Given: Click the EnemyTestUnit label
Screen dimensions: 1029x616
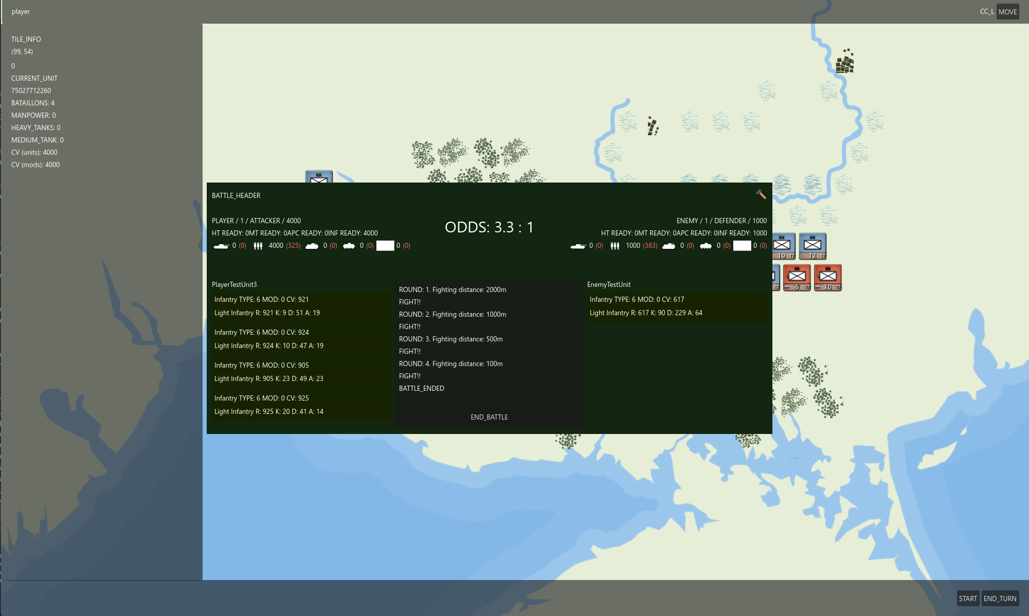Looking at the screenshot, I should coord(609,284).
